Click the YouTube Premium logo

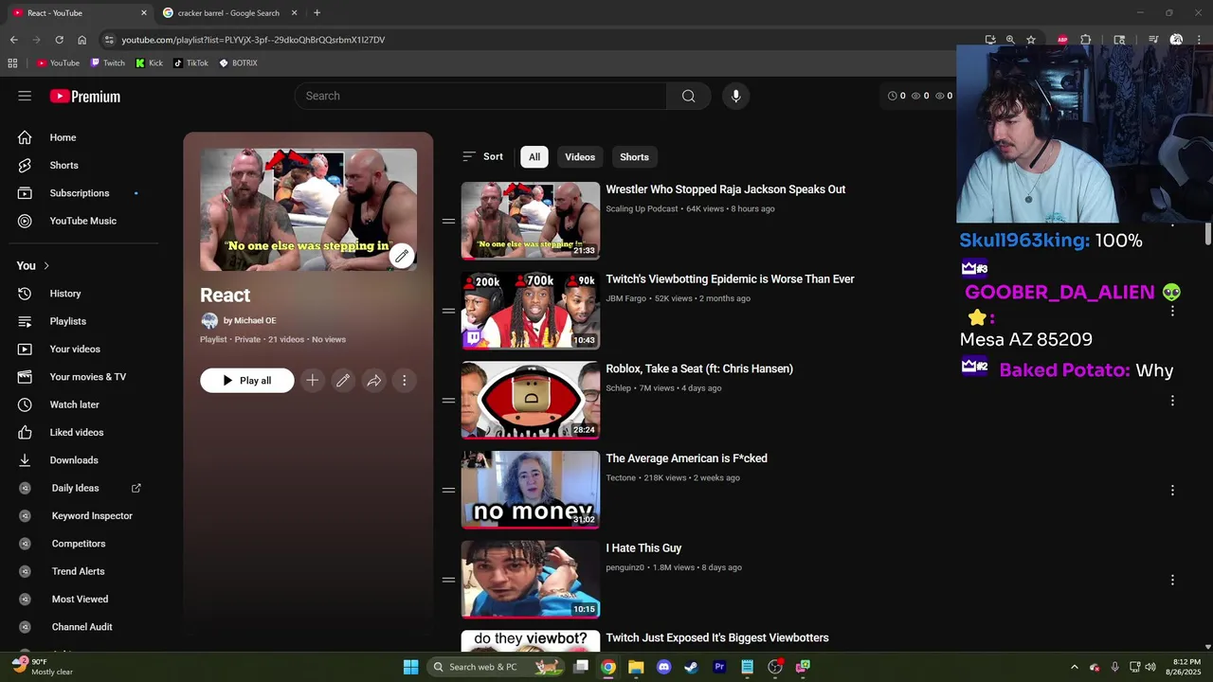pos(85,97)
